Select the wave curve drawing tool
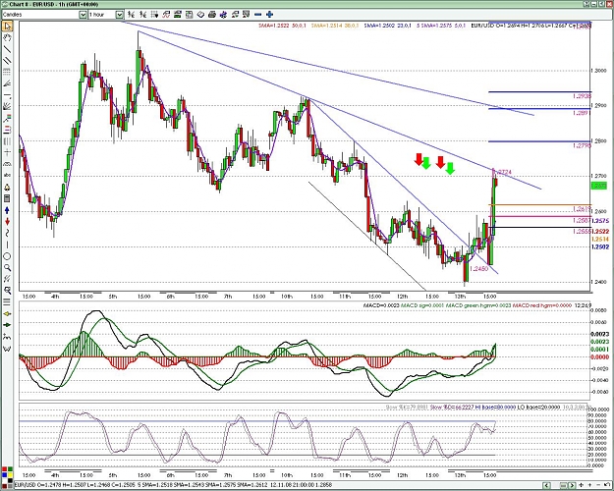 pyautogui.click(x=7, y=233)
